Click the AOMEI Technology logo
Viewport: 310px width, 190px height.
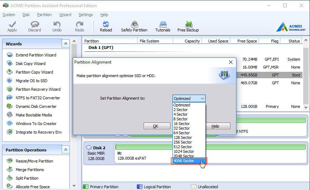[x=291, y=27]
